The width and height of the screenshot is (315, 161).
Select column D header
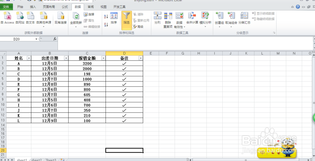pos(124,53)
